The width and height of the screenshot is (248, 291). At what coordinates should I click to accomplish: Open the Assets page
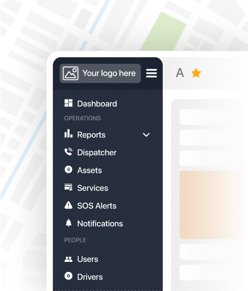[90, 170]
